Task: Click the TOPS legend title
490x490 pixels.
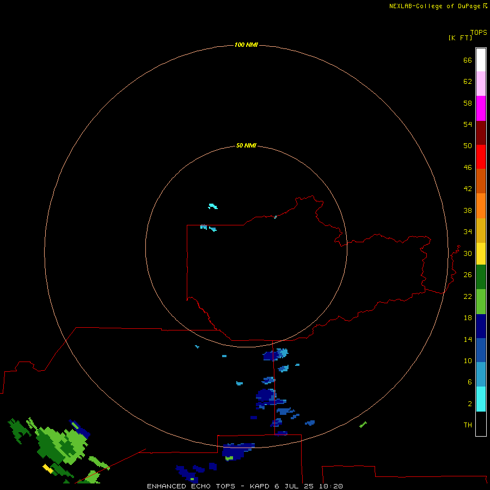Action: [479, 33]
